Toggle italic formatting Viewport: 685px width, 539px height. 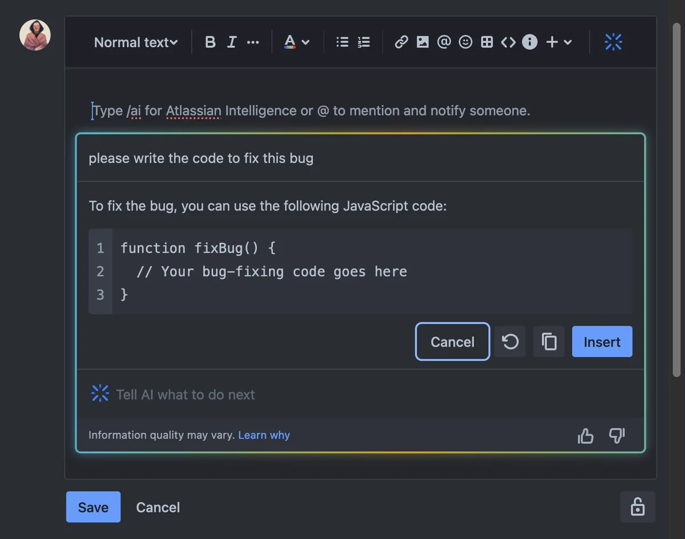pos(232,42)
